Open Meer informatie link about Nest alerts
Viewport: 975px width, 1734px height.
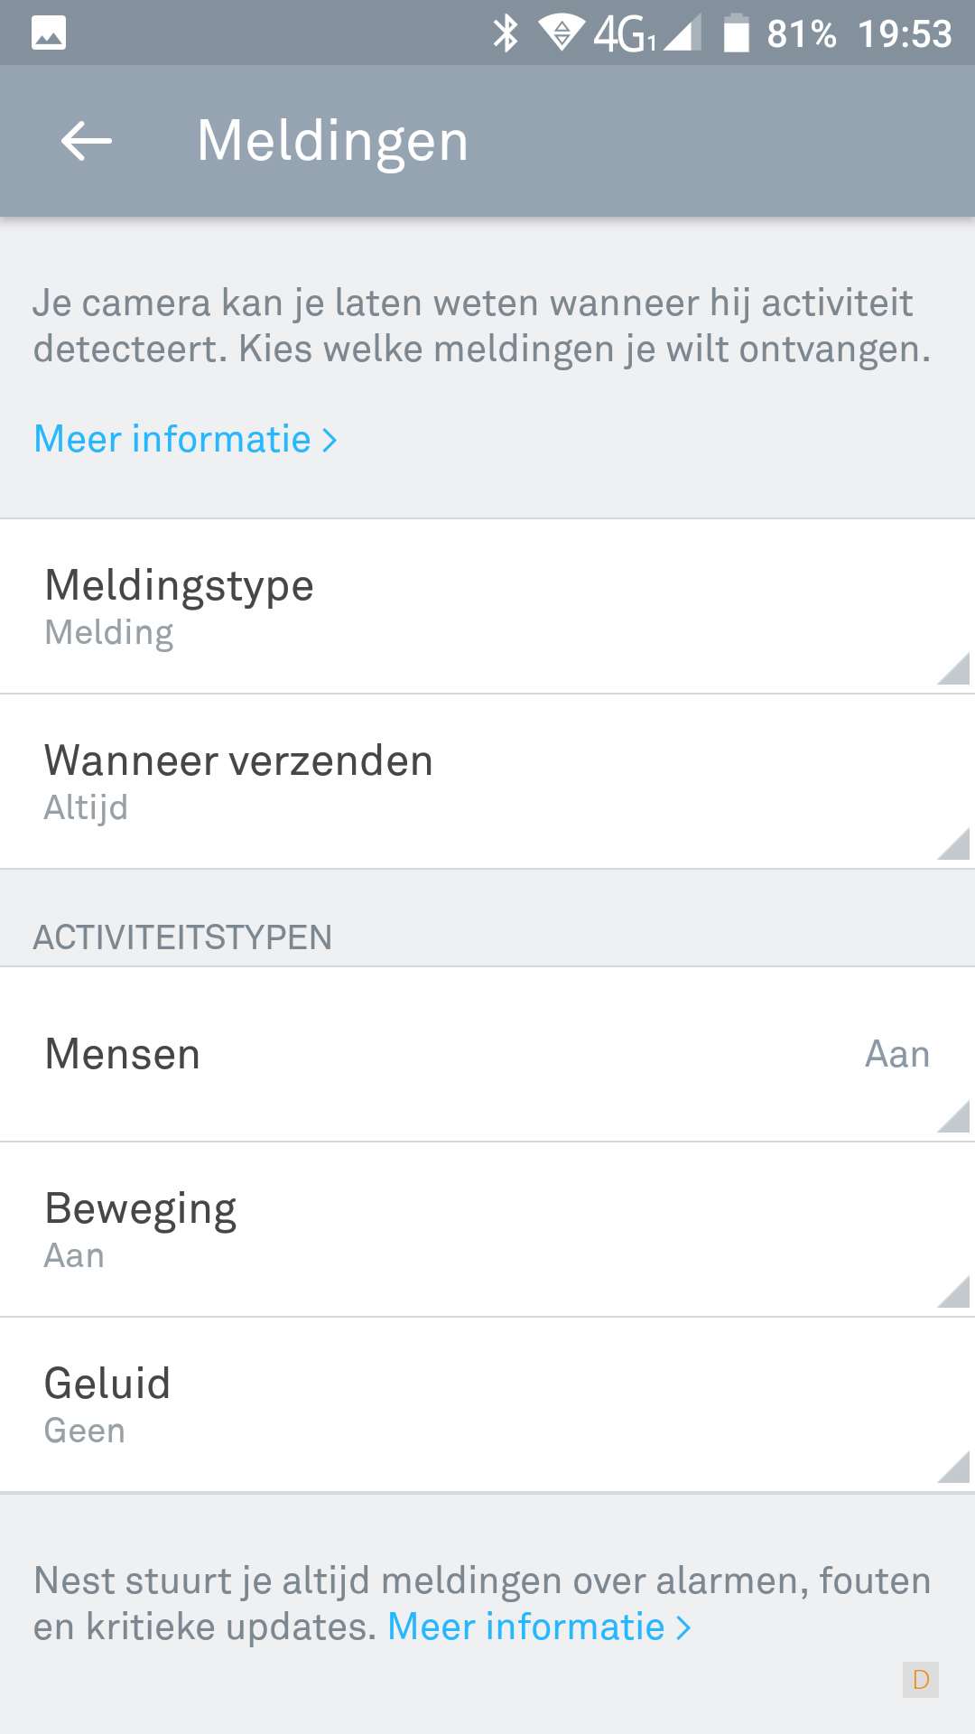[527, 1627]
